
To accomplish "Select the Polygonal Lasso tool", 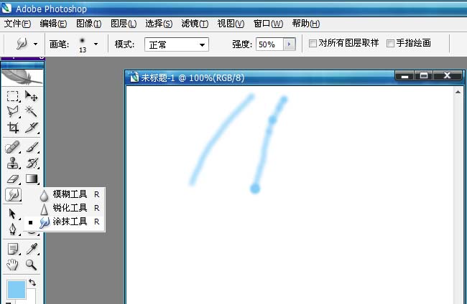I will [x=12, y=111].
